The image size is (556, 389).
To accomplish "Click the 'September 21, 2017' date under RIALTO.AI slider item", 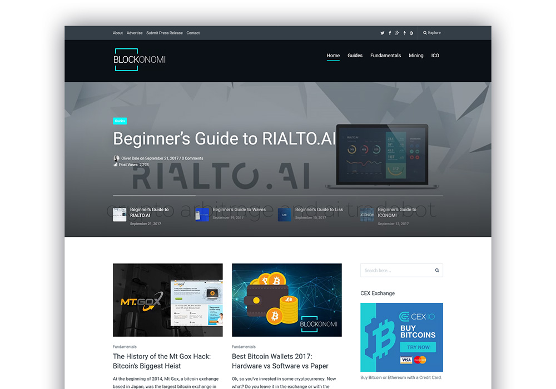I will tap(145, 224).
